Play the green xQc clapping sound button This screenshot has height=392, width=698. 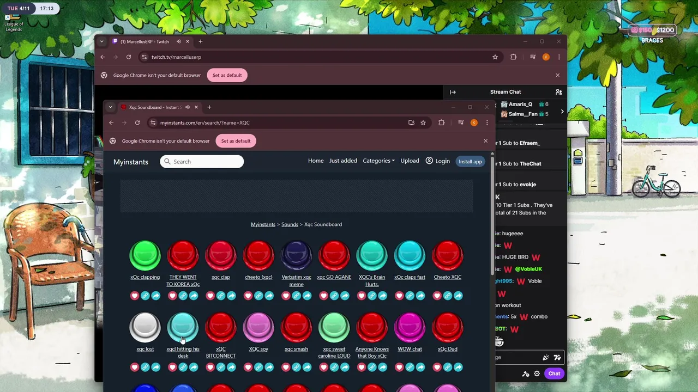pos(145,255)
